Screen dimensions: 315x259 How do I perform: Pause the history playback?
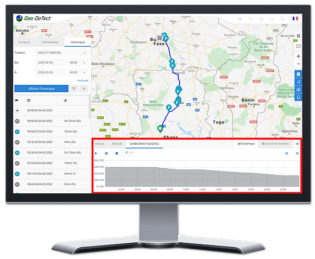coord(106,154)
